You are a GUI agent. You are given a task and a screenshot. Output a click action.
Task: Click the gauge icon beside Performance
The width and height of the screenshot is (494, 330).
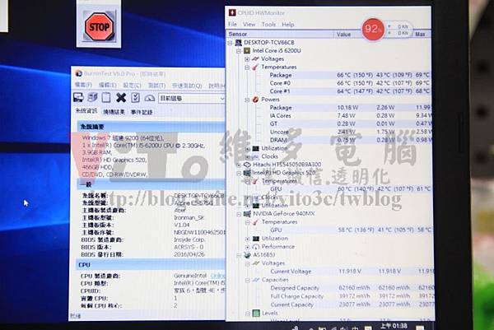point(256,247)
